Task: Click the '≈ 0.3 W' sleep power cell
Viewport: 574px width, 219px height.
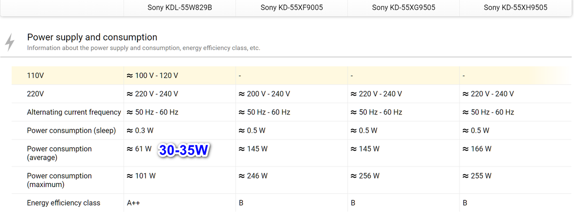Action: click(x=140, y=131)
